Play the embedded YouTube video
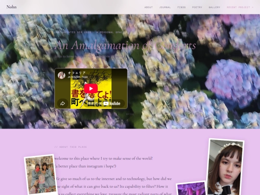 tap(91, 89)
